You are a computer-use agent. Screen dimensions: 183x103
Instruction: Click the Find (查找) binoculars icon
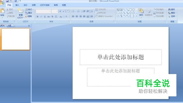point(169,10)
